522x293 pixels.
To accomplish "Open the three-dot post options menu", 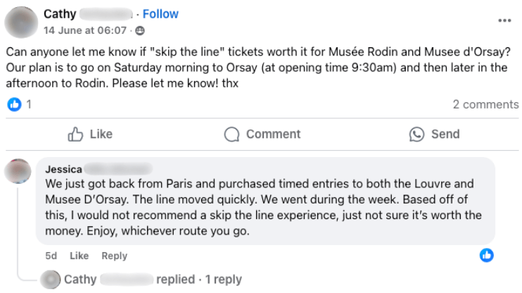I will coord(504,20).
